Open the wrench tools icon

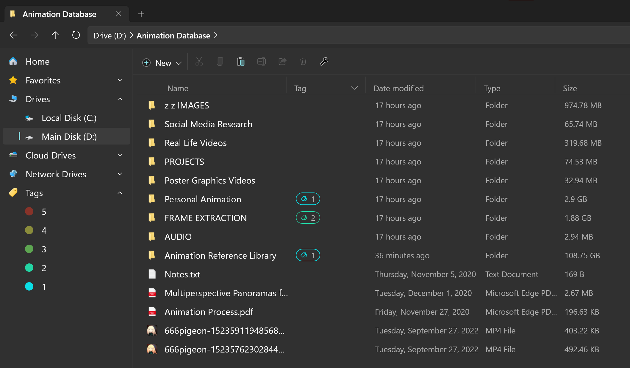point(324,62)
